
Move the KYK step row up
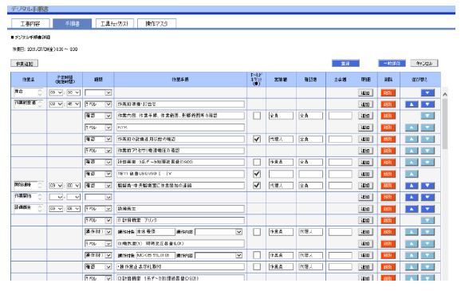(x=412, y=128)
